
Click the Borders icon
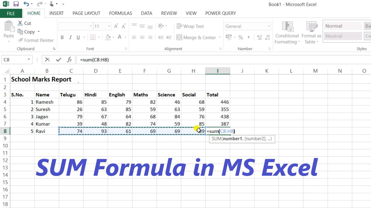(x=93, y=38)
